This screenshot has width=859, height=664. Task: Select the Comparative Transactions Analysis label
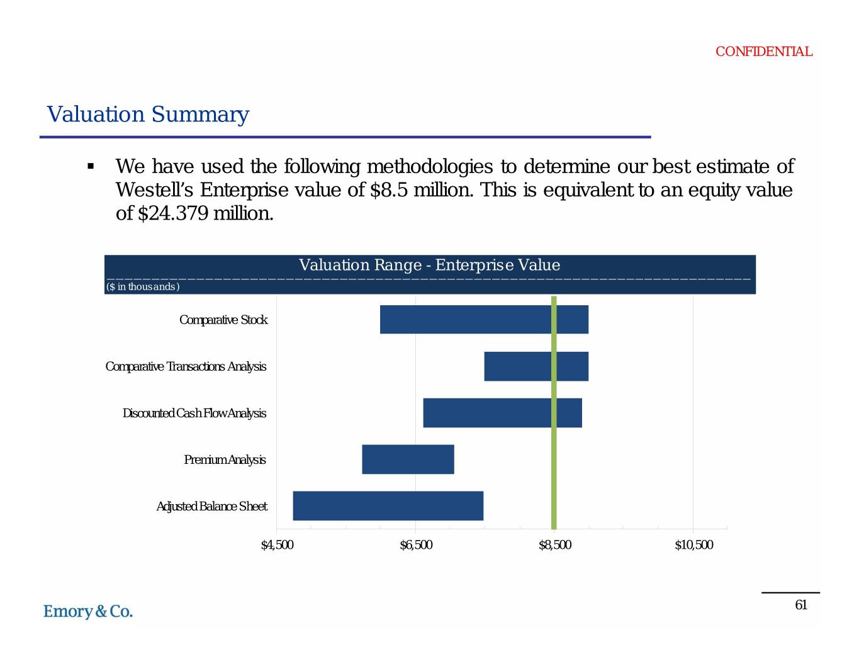tap(186, 366)
